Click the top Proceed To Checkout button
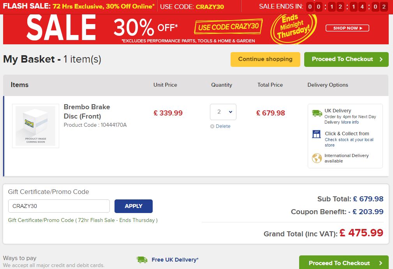Image resolution: width=393 pixels, height=269 pixels. click(346, 59)
